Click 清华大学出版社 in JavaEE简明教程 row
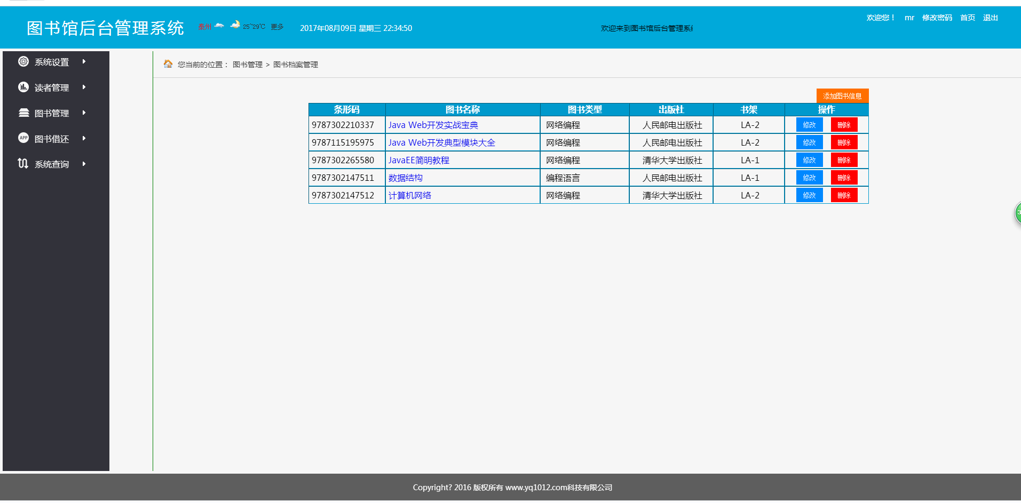 point(672,160)
